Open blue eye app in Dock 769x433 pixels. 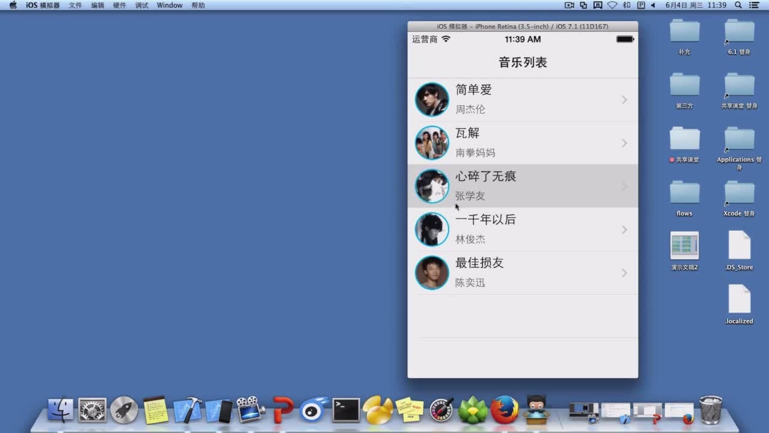tap(314, 410)
